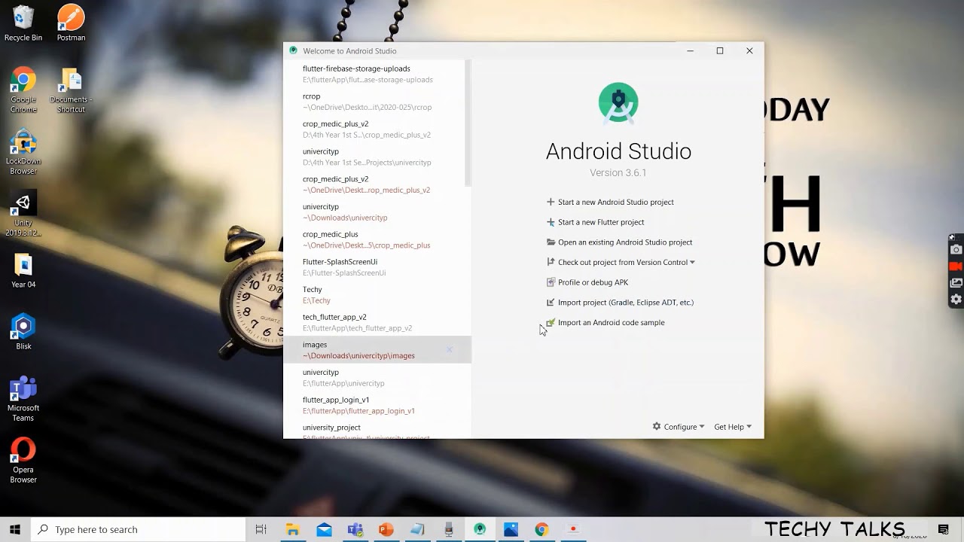Open the gallery icon in the recorder sidebar

[956, 282]
